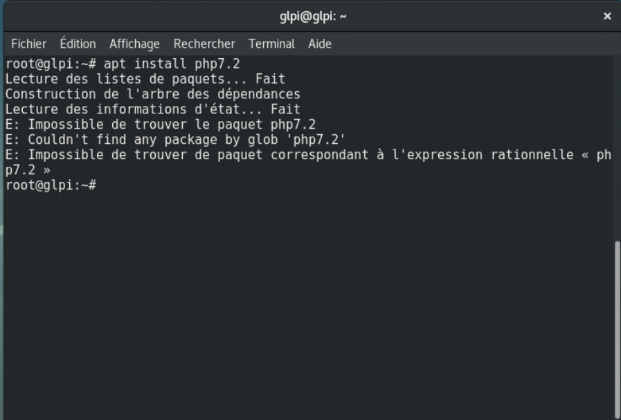Click the 'Construction de l'arbre des dépendances' line

pos(152,94)
